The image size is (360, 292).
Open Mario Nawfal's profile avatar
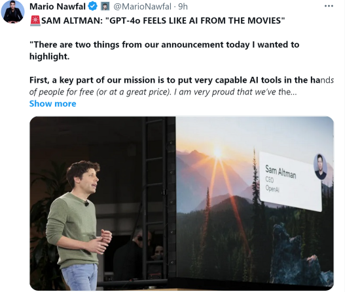coord(12,12)
